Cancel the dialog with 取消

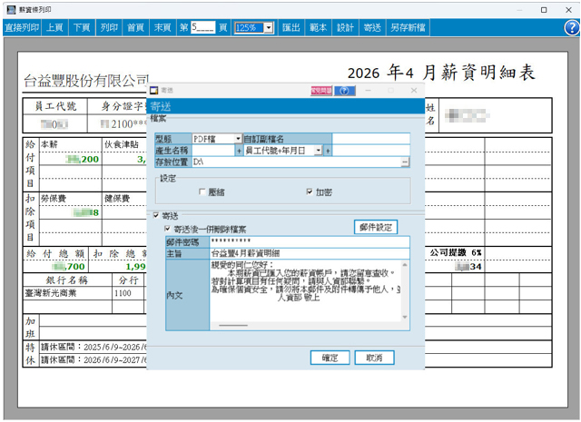(374, 358)
